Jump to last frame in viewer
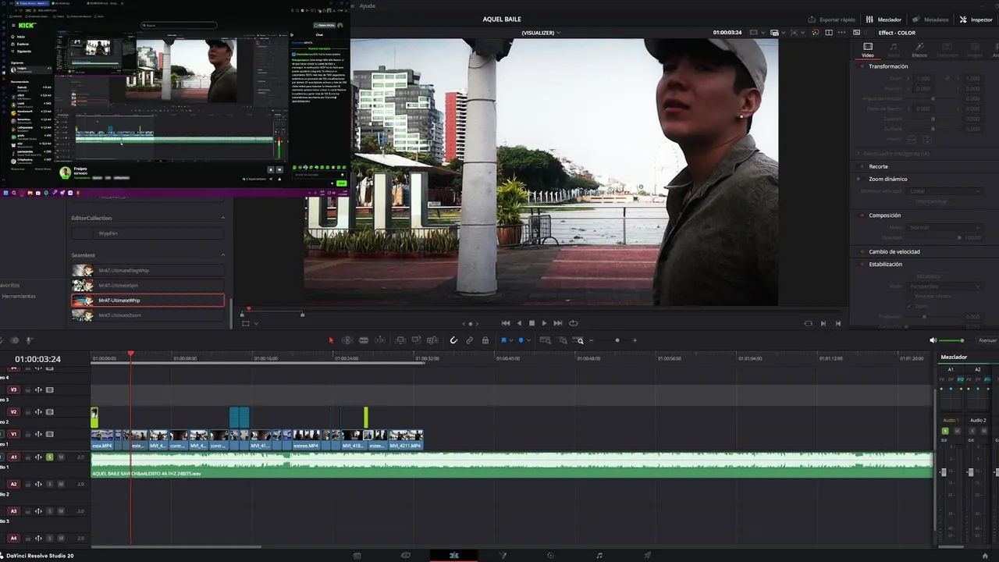999x562 pixels. pyautogui.click(x=557, y=323)
